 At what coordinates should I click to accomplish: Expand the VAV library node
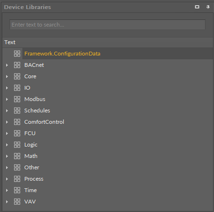pos(7,202)
